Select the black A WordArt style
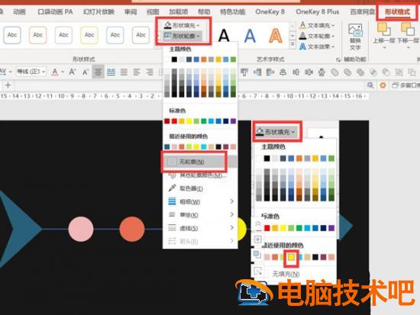Image resolution: width=420 pixels, height=315 pixels. 224,35
